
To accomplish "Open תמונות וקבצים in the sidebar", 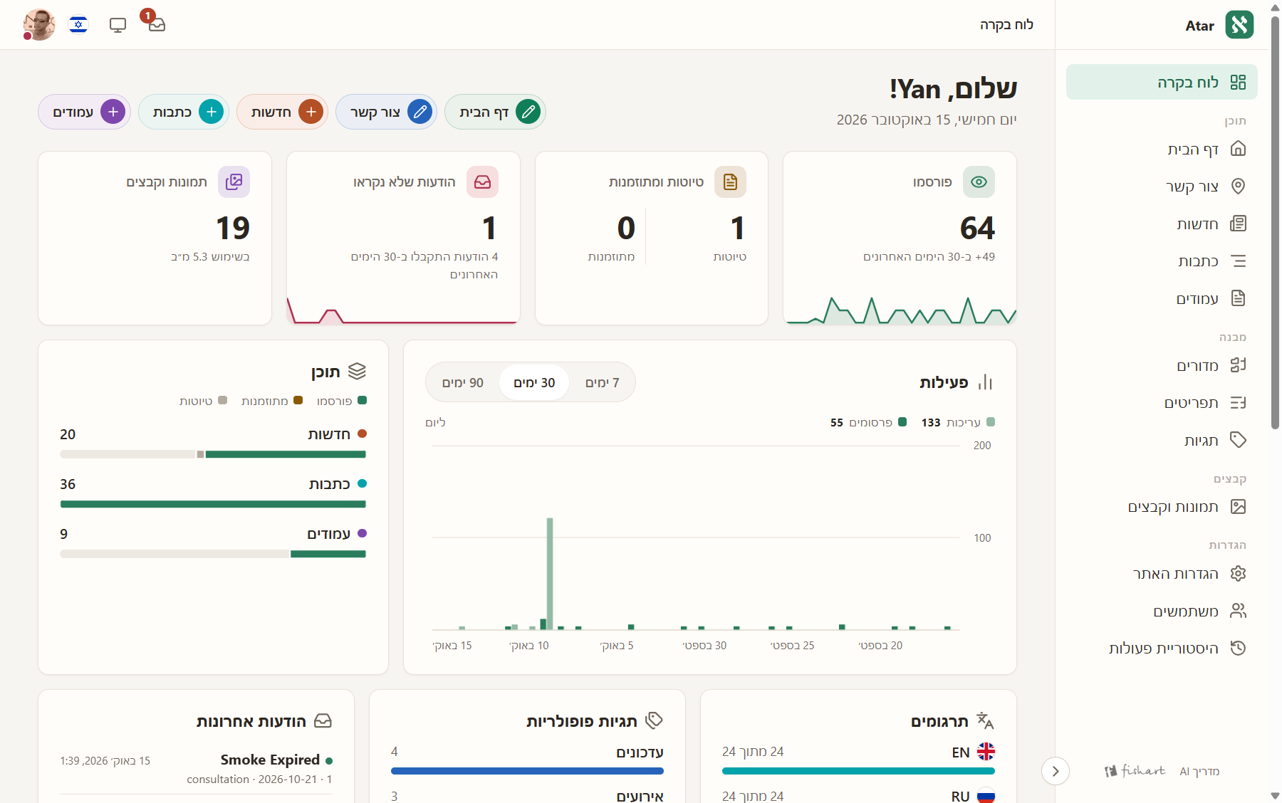I will pyautogui.click(x=1162, y=507).
